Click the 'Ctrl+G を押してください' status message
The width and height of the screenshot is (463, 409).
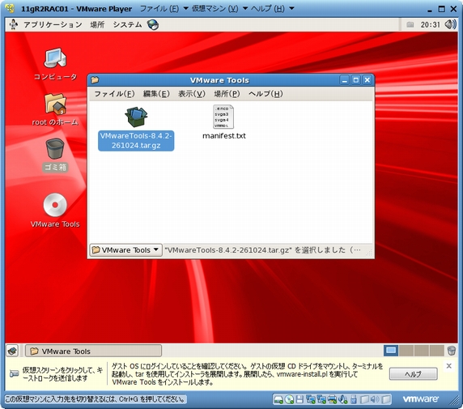tap(96, 399)
